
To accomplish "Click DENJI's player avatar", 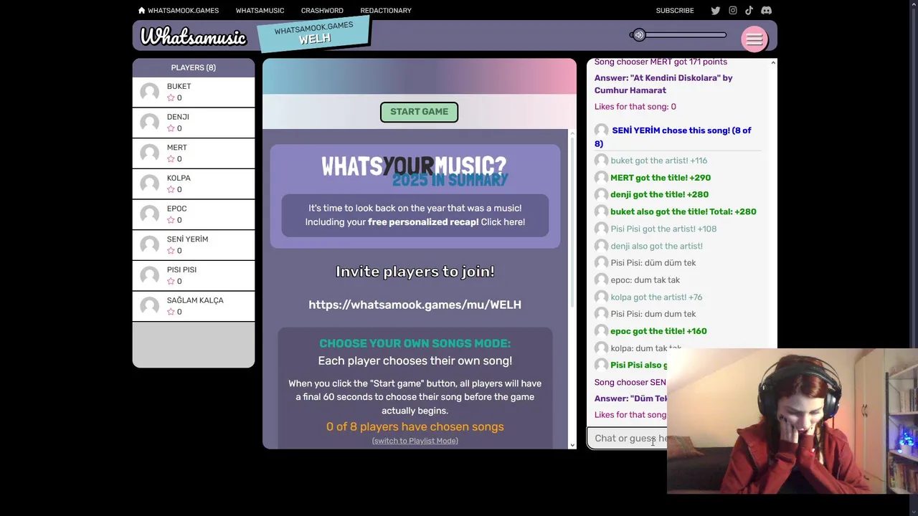I will pyautogui.click(x=150, y=123).
